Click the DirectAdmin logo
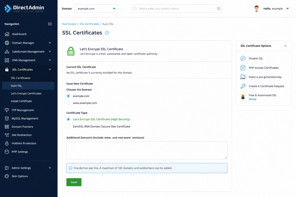The height and width of the screenshot is (197, 296). coord(24,8)
